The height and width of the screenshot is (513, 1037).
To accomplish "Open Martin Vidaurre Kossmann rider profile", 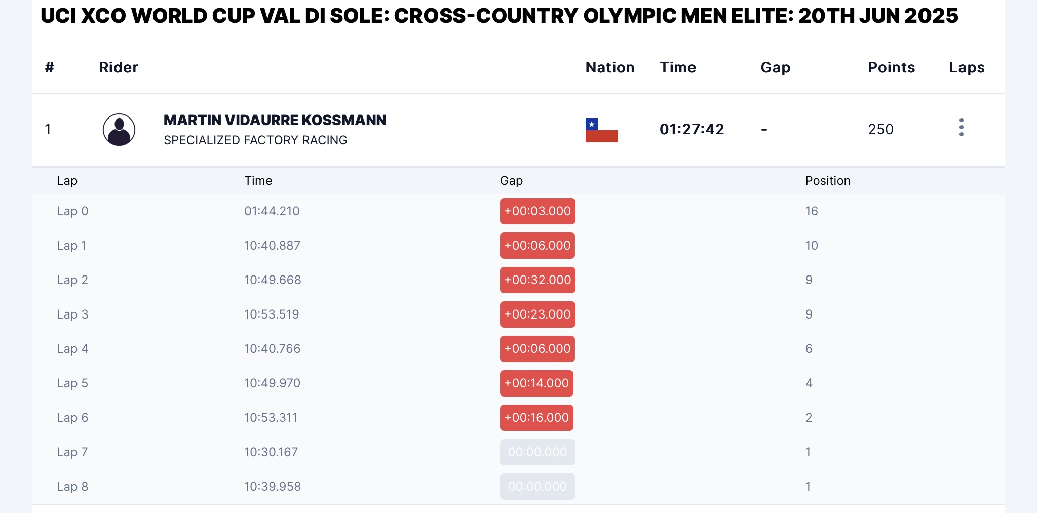I will point(275,120).
